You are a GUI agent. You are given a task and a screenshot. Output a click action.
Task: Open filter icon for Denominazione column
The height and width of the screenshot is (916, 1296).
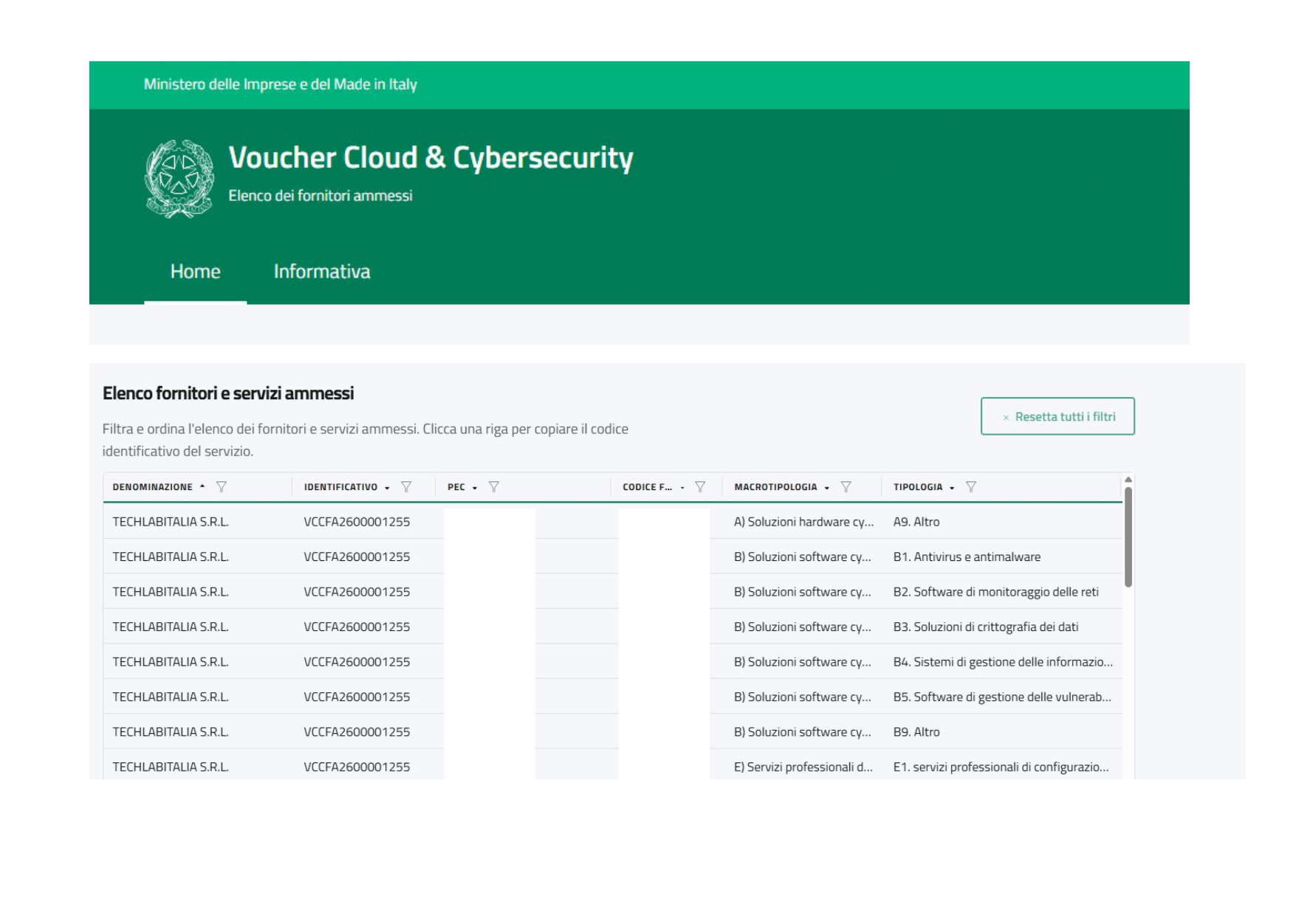tap(221, 487)
